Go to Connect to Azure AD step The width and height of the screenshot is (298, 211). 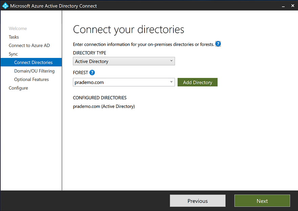click(x=29, y=45)
